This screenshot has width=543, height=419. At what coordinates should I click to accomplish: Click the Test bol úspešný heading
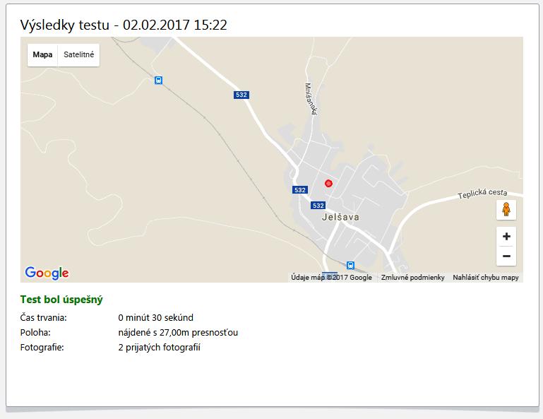coord(61,300)
